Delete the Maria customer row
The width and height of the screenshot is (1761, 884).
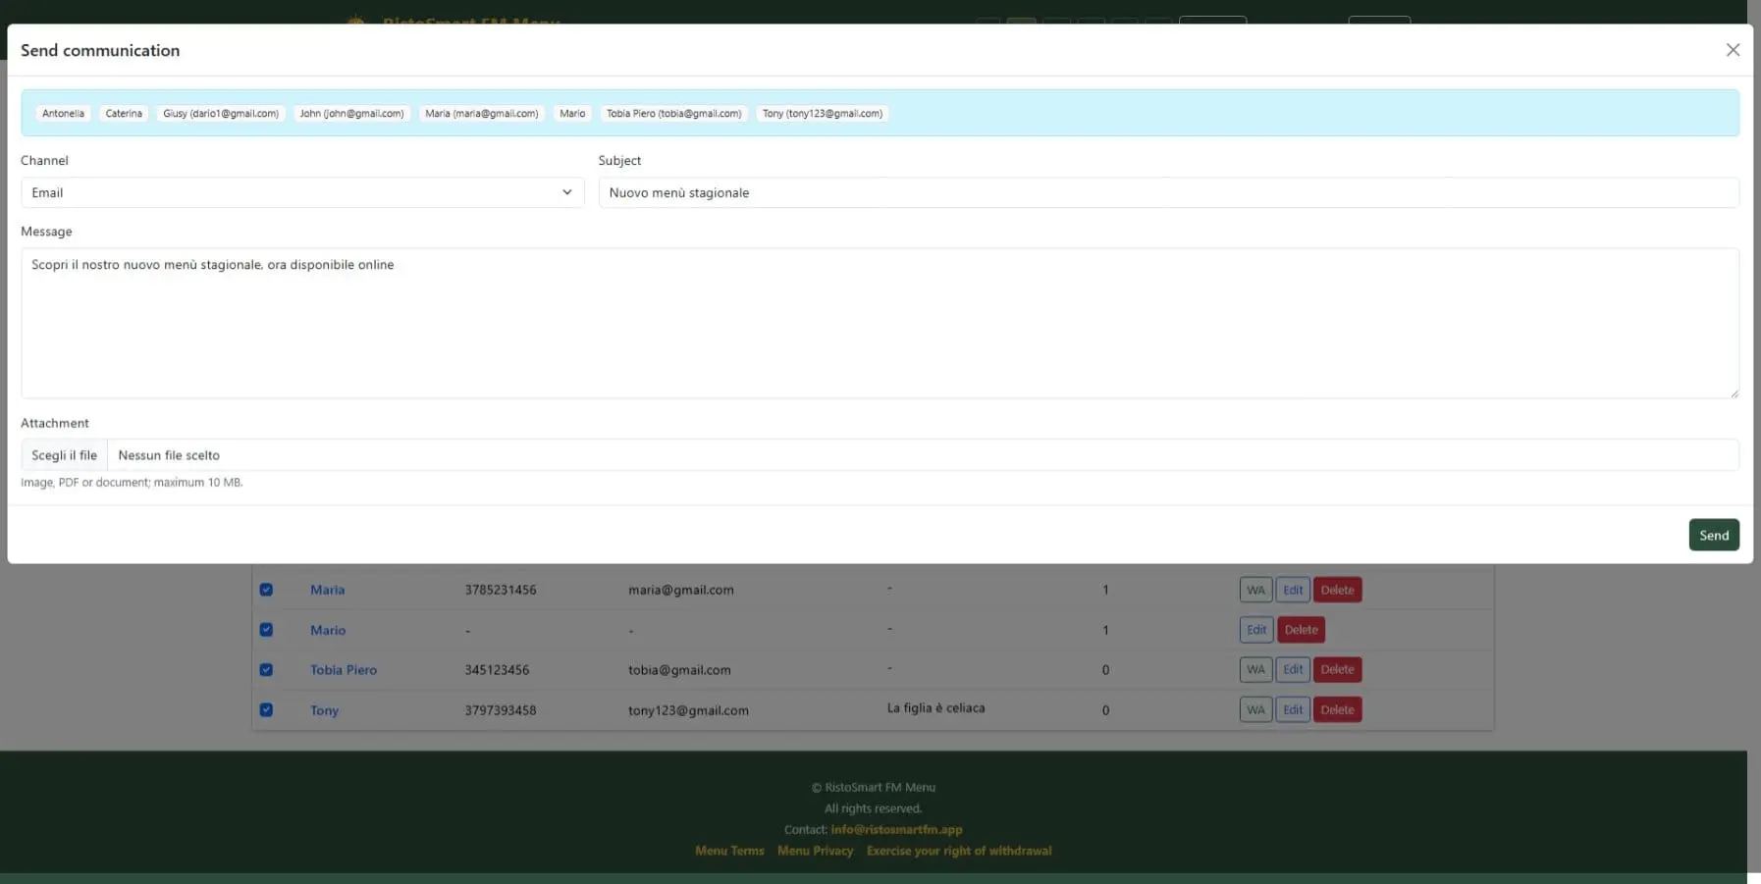[x=1337, y=590]
